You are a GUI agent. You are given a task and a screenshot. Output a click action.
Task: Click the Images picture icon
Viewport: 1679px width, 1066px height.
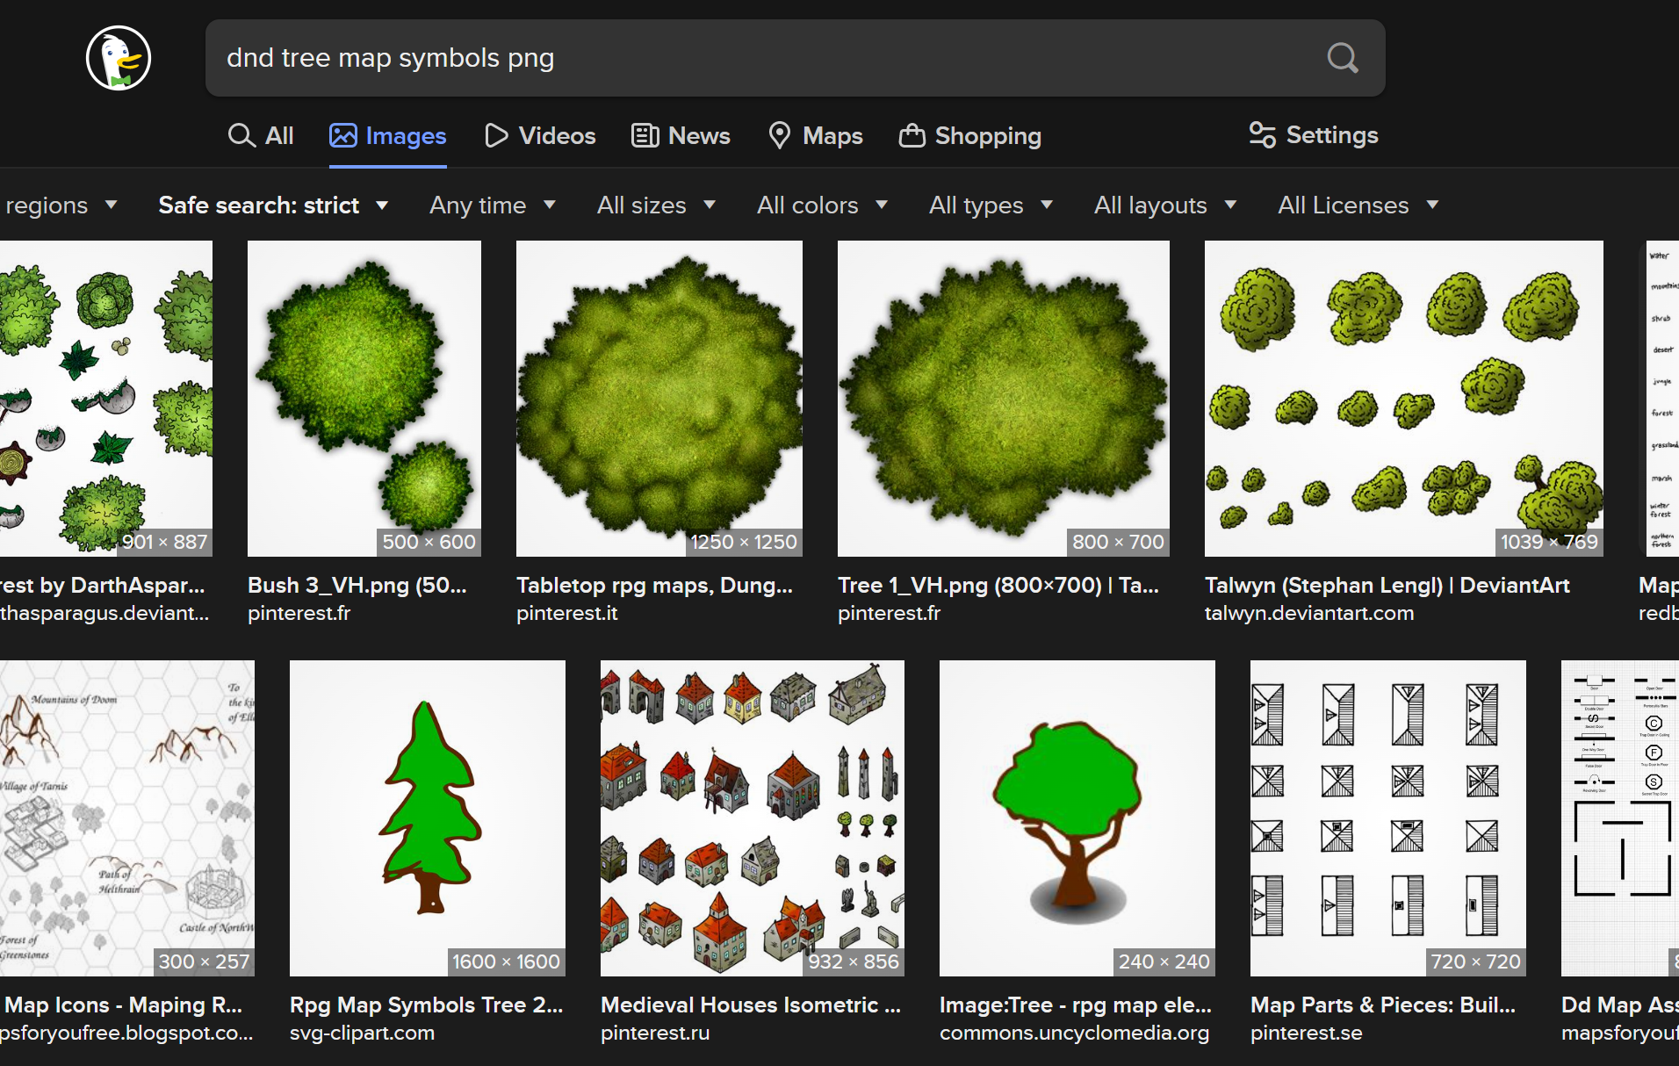click(x=343, y=135)
